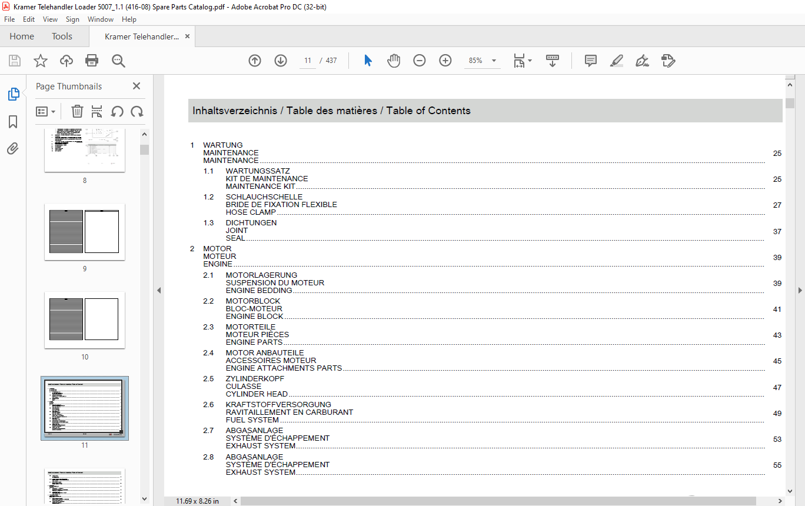The width and height of the screenshot is (805, 506).
Task: Activate the Hand pan tool
Action: click(x=394, y=61)
